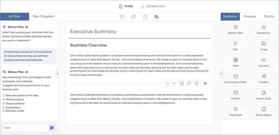Insert a Table block
This screenshot has width=279, height=135.
(x=236, y=63)
